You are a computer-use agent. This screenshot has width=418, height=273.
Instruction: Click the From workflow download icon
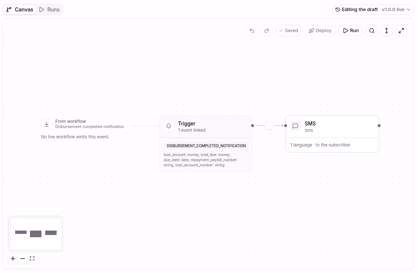coord(47,124)
